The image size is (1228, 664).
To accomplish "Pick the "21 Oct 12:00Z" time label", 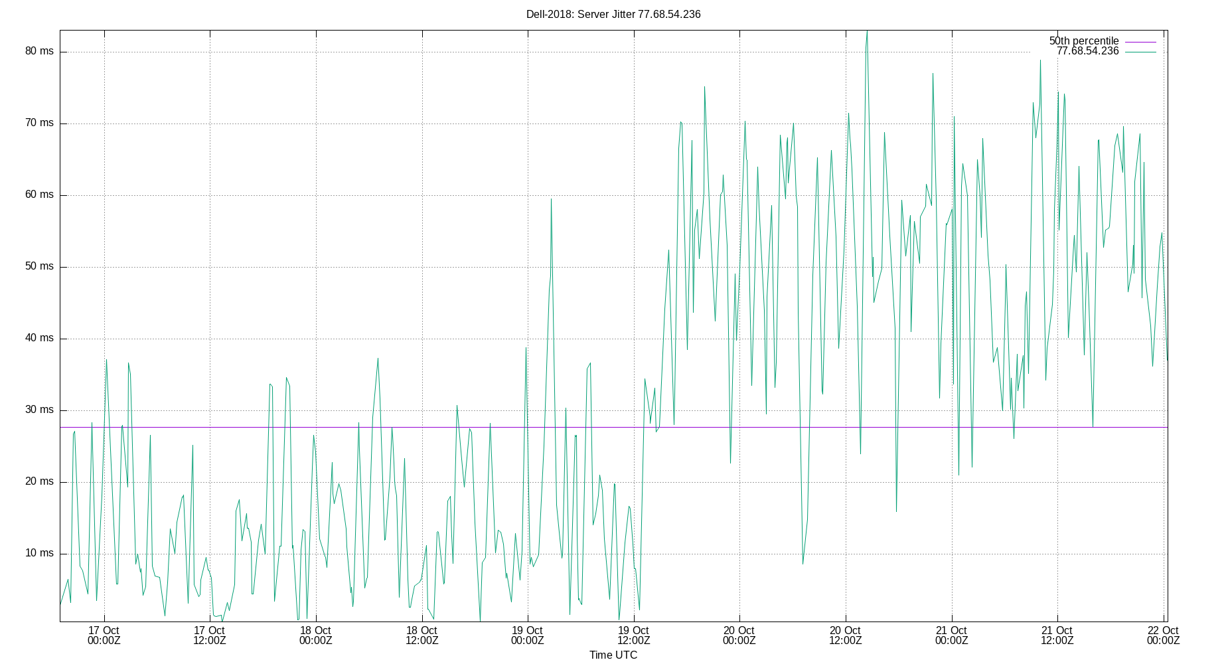I will tap(1057, 635).
